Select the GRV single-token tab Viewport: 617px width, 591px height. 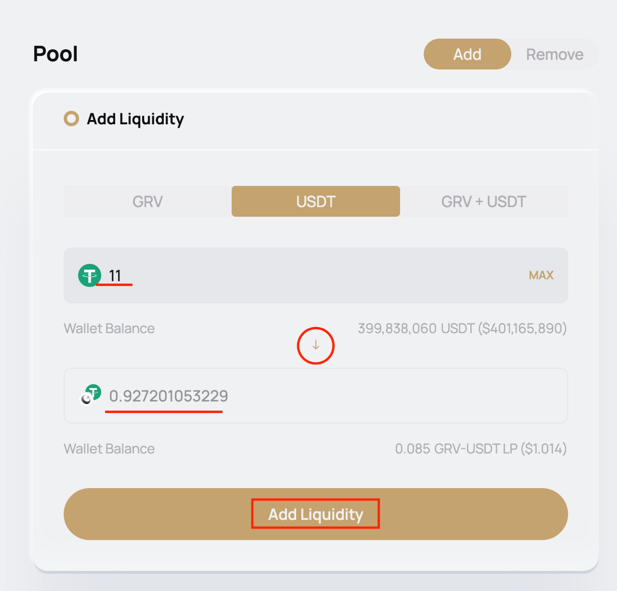pyautogui.click(x=148, y=201)
